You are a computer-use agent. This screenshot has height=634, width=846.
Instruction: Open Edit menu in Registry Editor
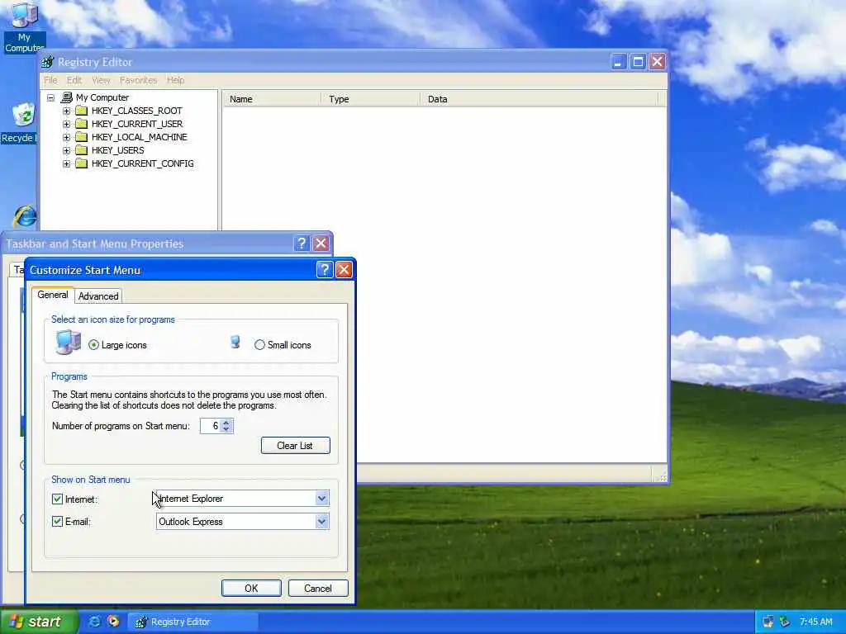point(74,80)
